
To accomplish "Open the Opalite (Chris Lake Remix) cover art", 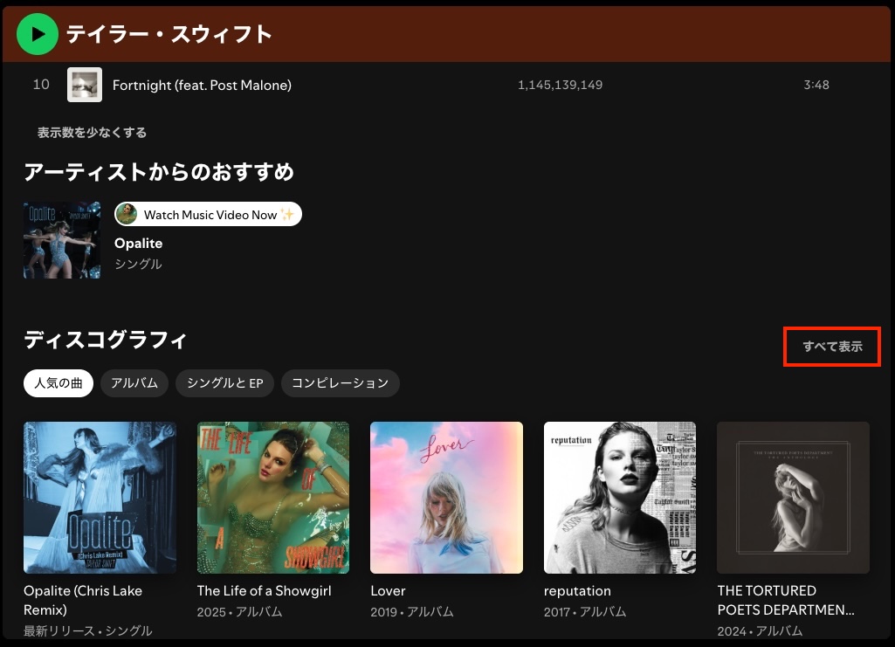I will (x=100, y=497).
